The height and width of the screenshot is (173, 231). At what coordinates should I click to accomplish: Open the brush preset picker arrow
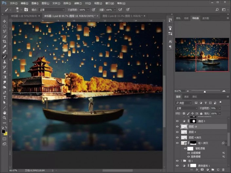pyautogui.click(x=21, y=10)
